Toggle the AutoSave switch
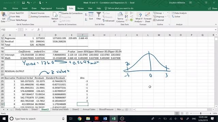The width and height of the screenshot is (218, 122). click(x=16, y=3)
